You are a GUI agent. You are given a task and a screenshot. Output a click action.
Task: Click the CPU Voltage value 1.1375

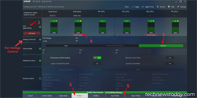(x=45, y=41)
